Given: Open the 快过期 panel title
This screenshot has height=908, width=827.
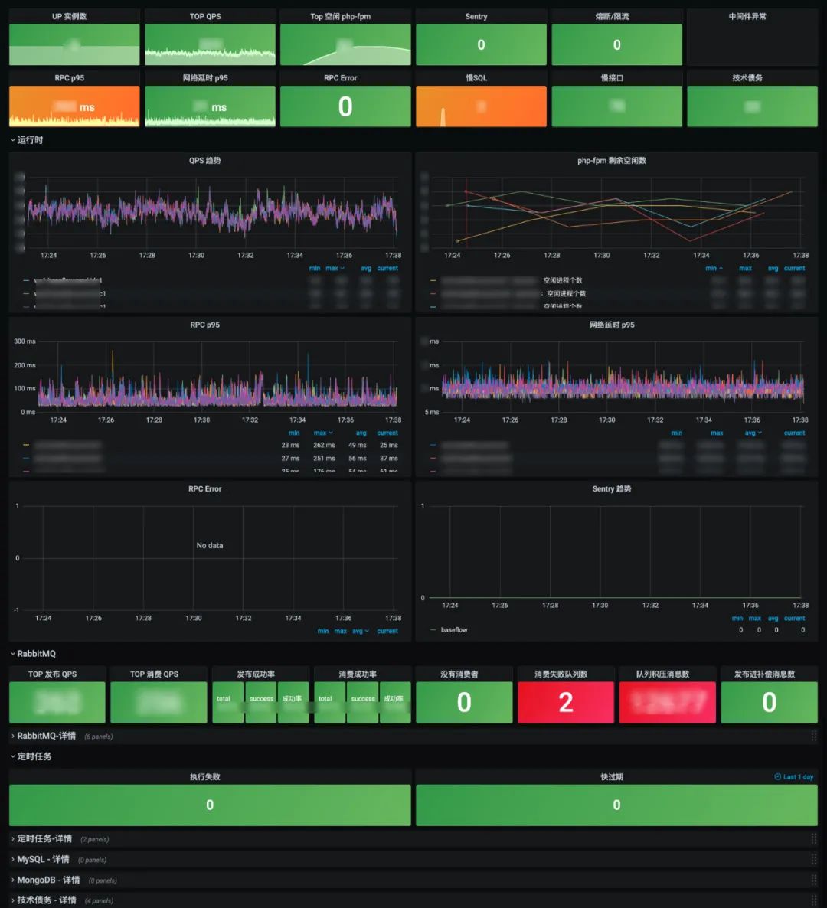Looking at the screenshot, I should click(x=612, y=776).
